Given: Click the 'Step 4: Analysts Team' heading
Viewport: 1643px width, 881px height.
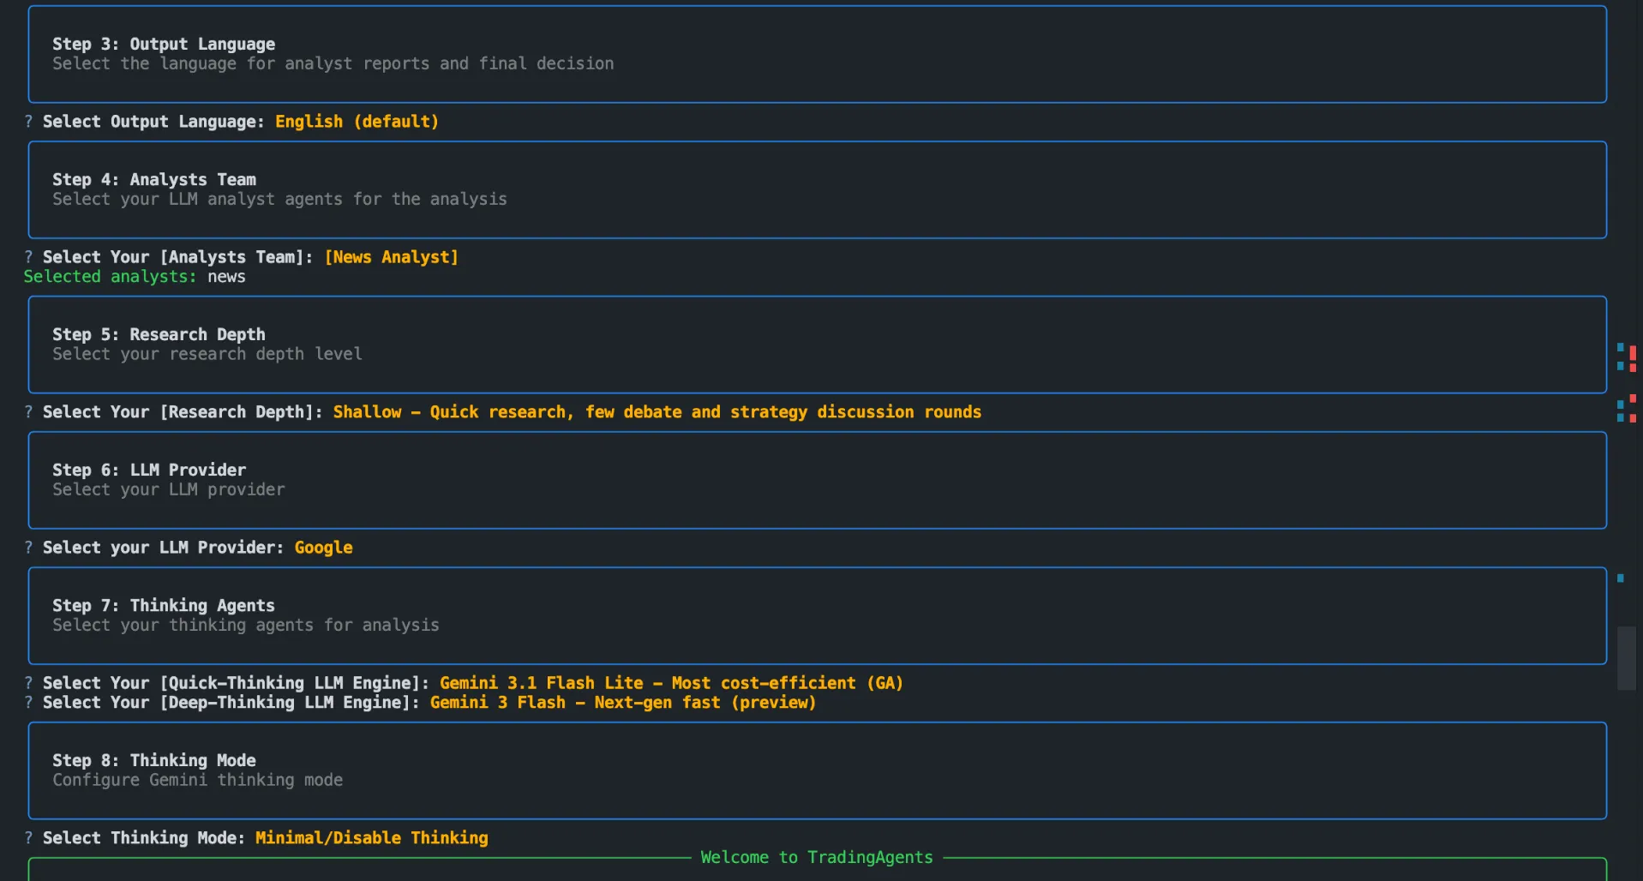Looking at the screenshot, I should tap(154, 179).
